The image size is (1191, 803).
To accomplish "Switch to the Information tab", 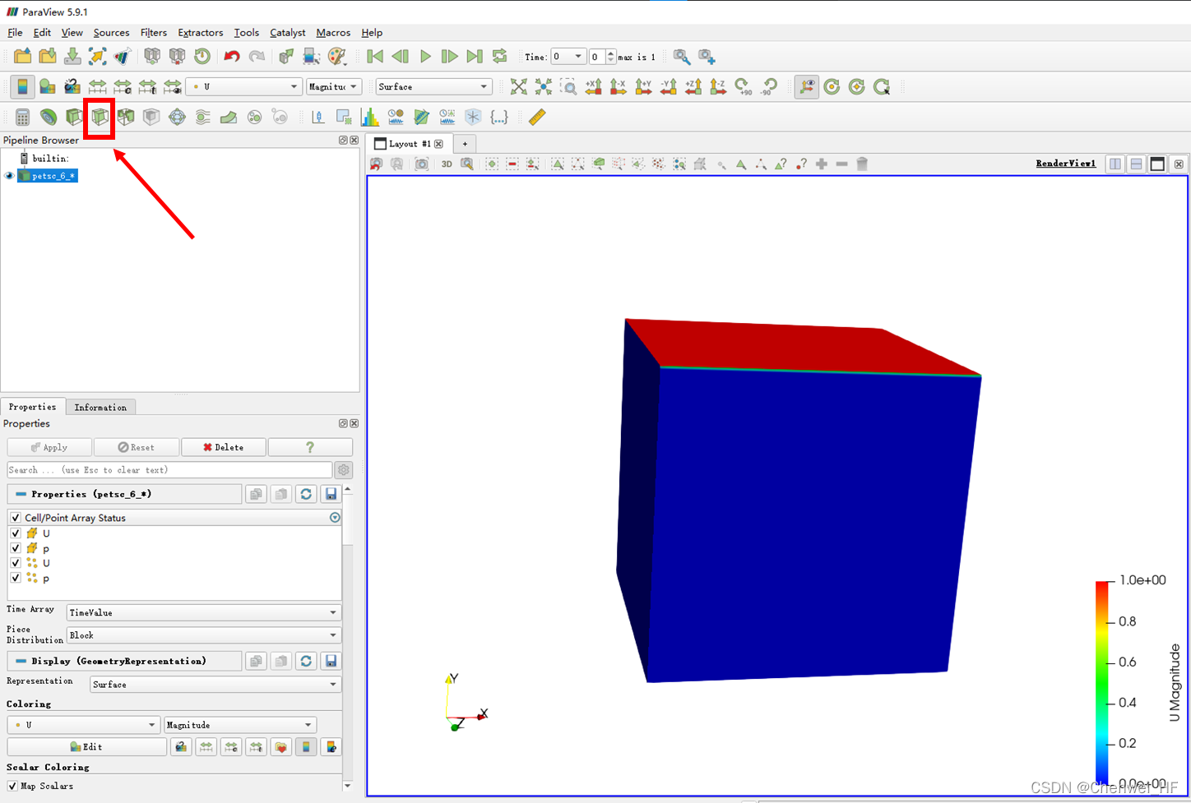I will point(100,407).
